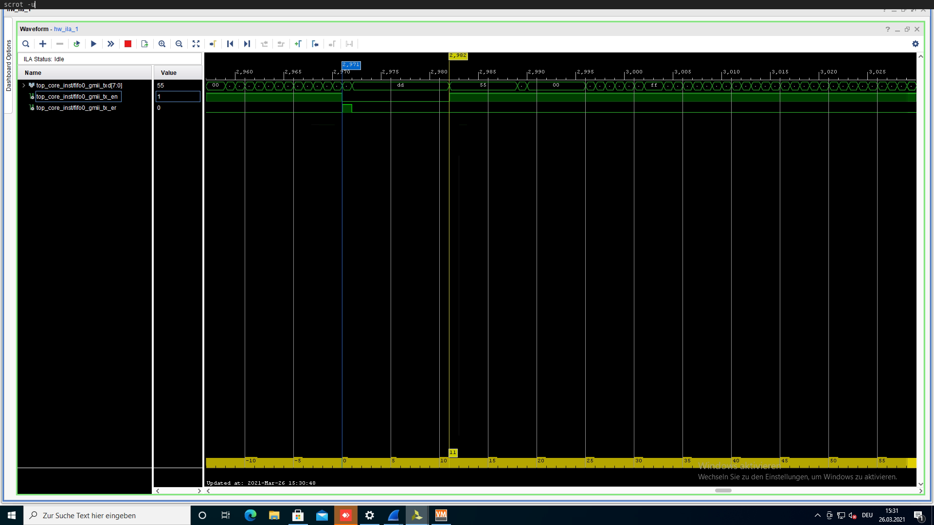Image resolution: width=934 pixels, height=525 pixels.
Task: Zoom out of the waveform
Action: point(179,44)
